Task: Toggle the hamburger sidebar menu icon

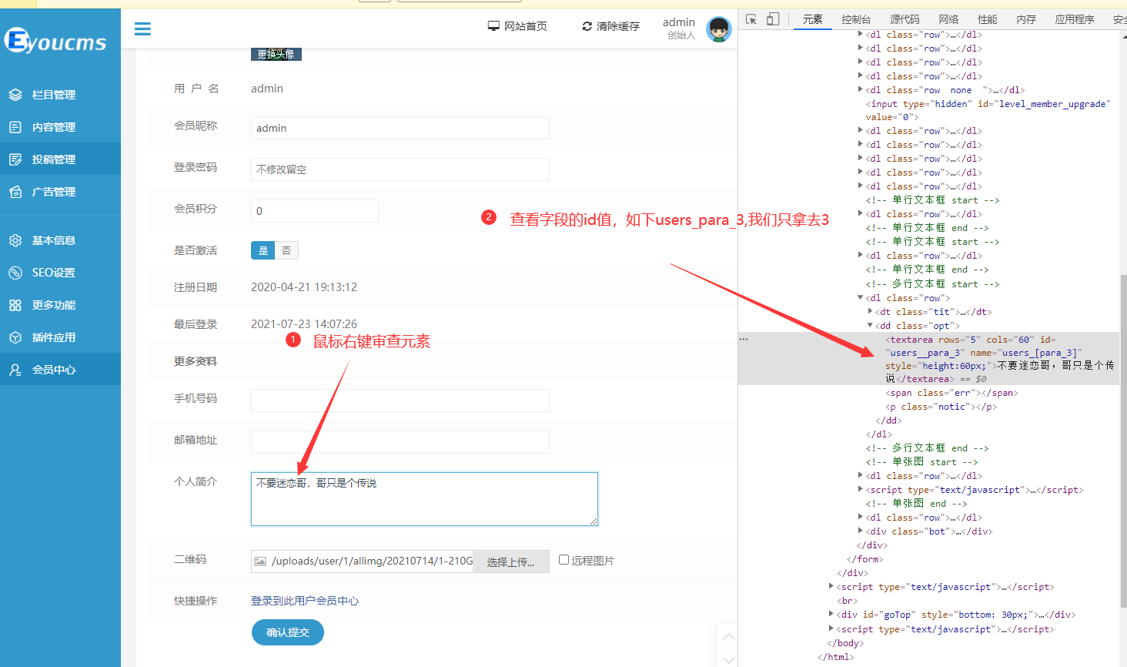Action: (142, 29)
